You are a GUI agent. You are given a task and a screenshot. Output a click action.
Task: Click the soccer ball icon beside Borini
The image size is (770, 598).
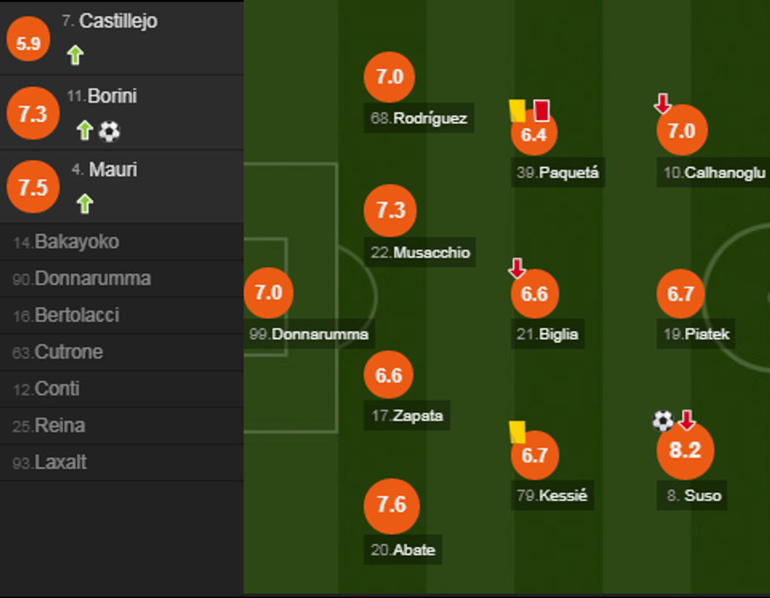click(x=109, y=131)
